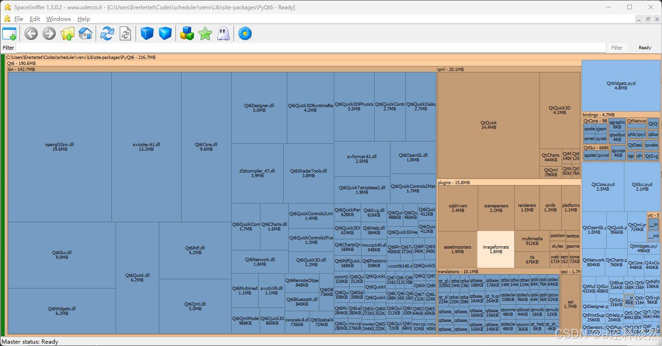The height and width of the screenshot is (346, 662).
Task: Select the bindings - 4.7MB folder header
Action: (x=621, y=115)
